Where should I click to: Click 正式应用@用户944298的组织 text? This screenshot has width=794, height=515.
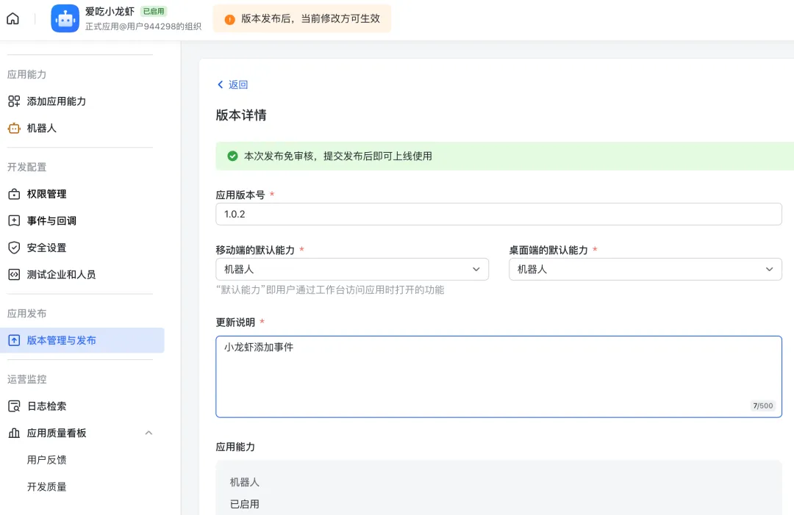143,26
